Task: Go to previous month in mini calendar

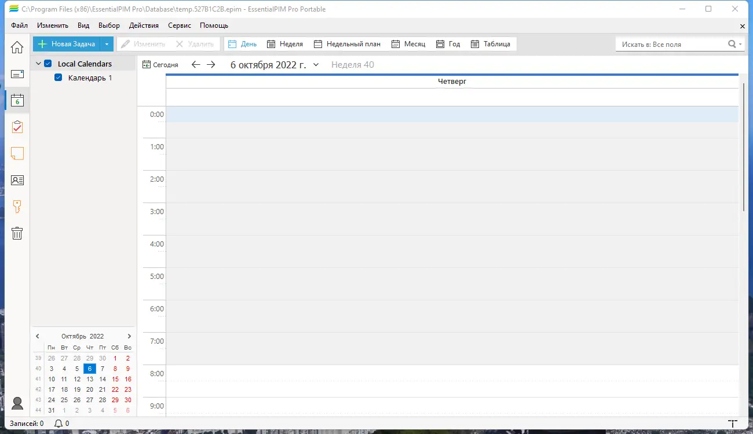Action: point(38,336)
